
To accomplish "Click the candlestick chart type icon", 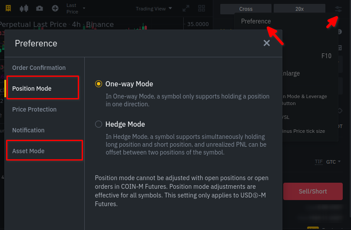I will [24, 8].
